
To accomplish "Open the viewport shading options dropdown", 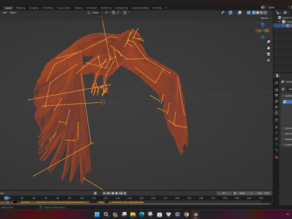I will click(269, 13).
